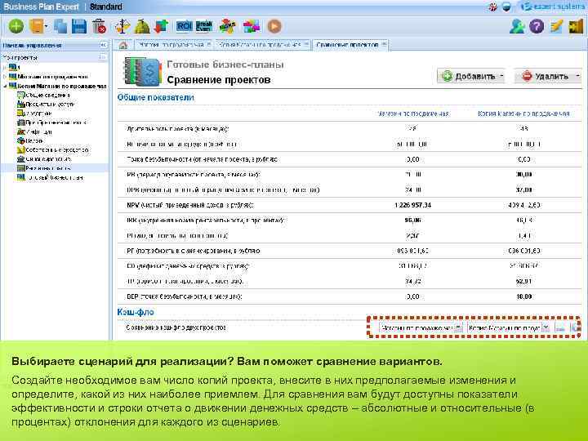
Task: Collapse the Панель управления side panel
Action: point(103,45)
